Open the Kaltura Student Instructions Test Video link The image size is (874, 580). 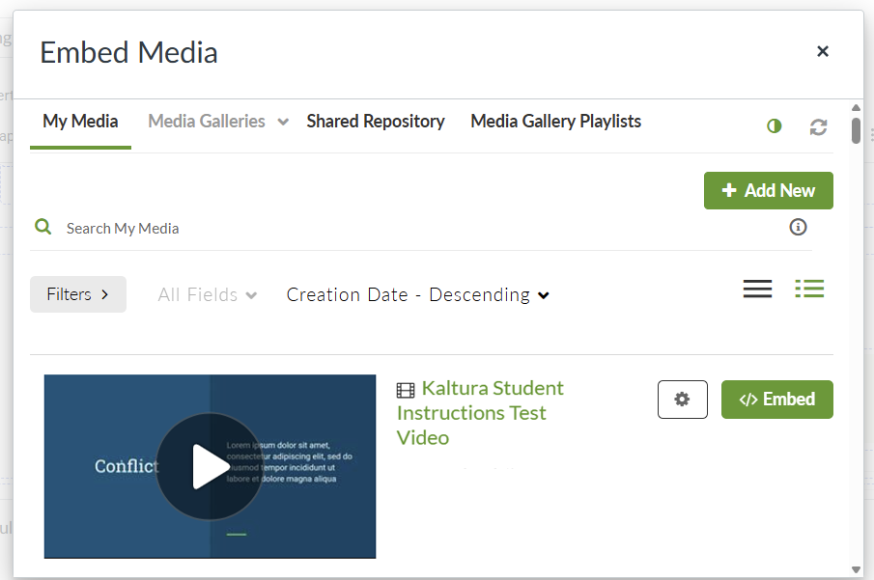point(480,412)
